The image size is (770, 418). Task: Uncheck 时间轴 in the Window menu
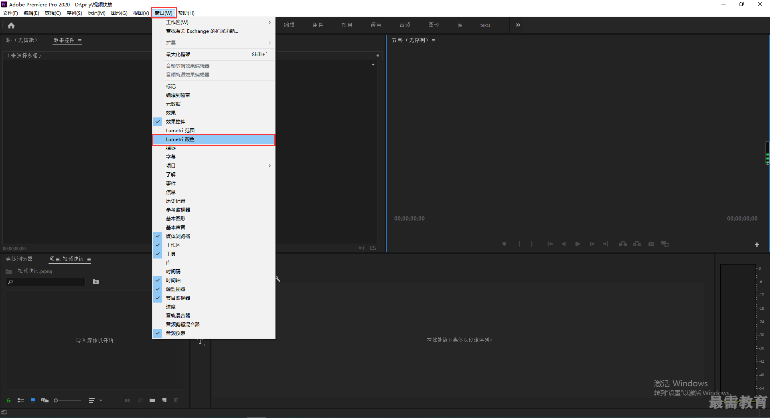(214, 280)
